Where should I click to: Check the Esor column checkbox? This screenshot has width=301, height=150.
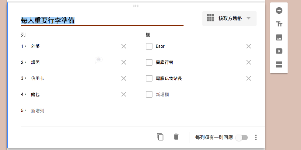tap(149, 46)
